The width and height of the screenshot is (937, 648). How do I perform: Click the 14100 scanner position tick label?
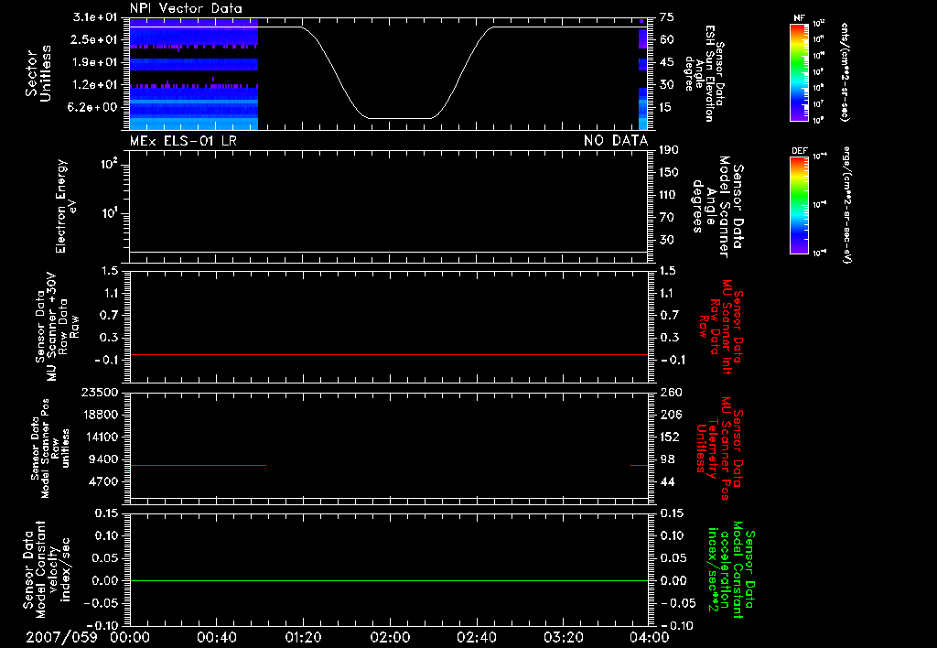(x=100, y=437)
